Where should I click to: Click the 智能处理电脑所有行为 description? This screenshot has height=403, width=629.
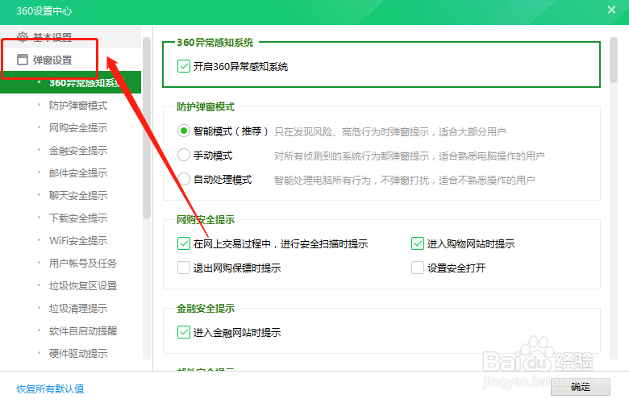pos(404,180)
